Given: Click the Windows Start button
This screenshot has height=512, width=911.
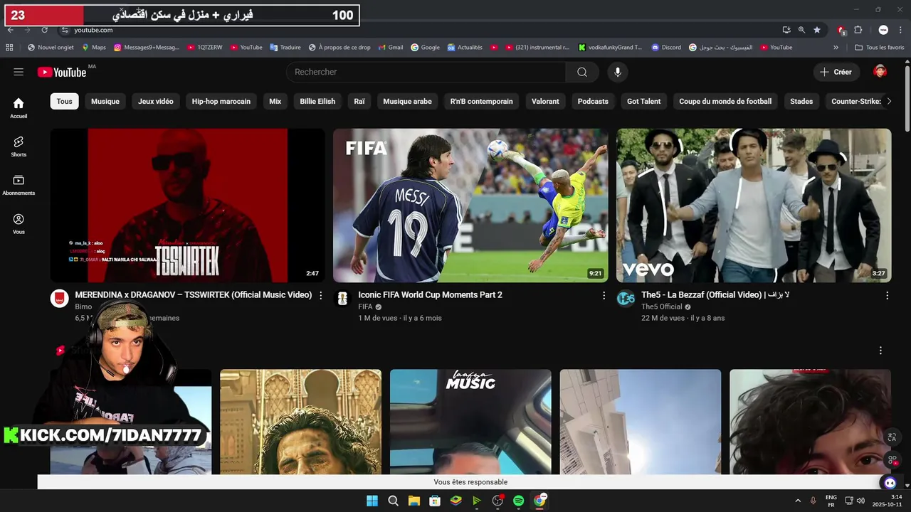Looking at the screenshot, I should pyautogui.click(x=372, y=501).
